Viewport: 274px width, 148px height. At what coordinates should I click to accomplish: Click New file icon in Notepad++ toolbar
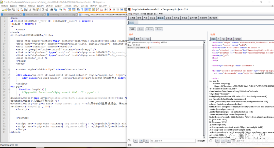point(2,10)
